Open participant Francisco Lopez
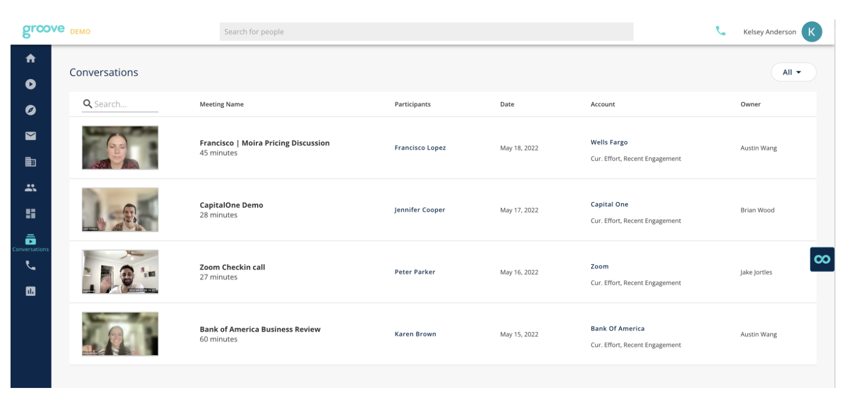 click(420, 148)
